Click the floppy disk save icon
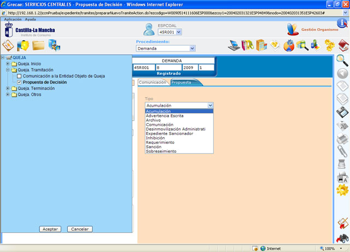350x252 pixels. pyautogui.click(x=342, y=112)
